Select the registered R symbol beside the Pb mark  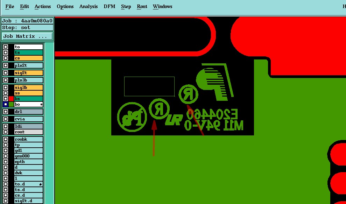[159, 109]
